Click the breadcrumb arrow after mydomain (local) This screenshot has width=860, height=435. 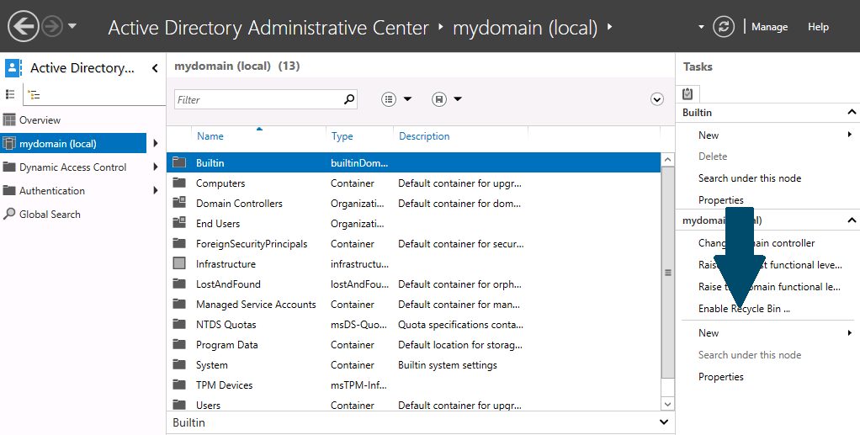point(609,26)
